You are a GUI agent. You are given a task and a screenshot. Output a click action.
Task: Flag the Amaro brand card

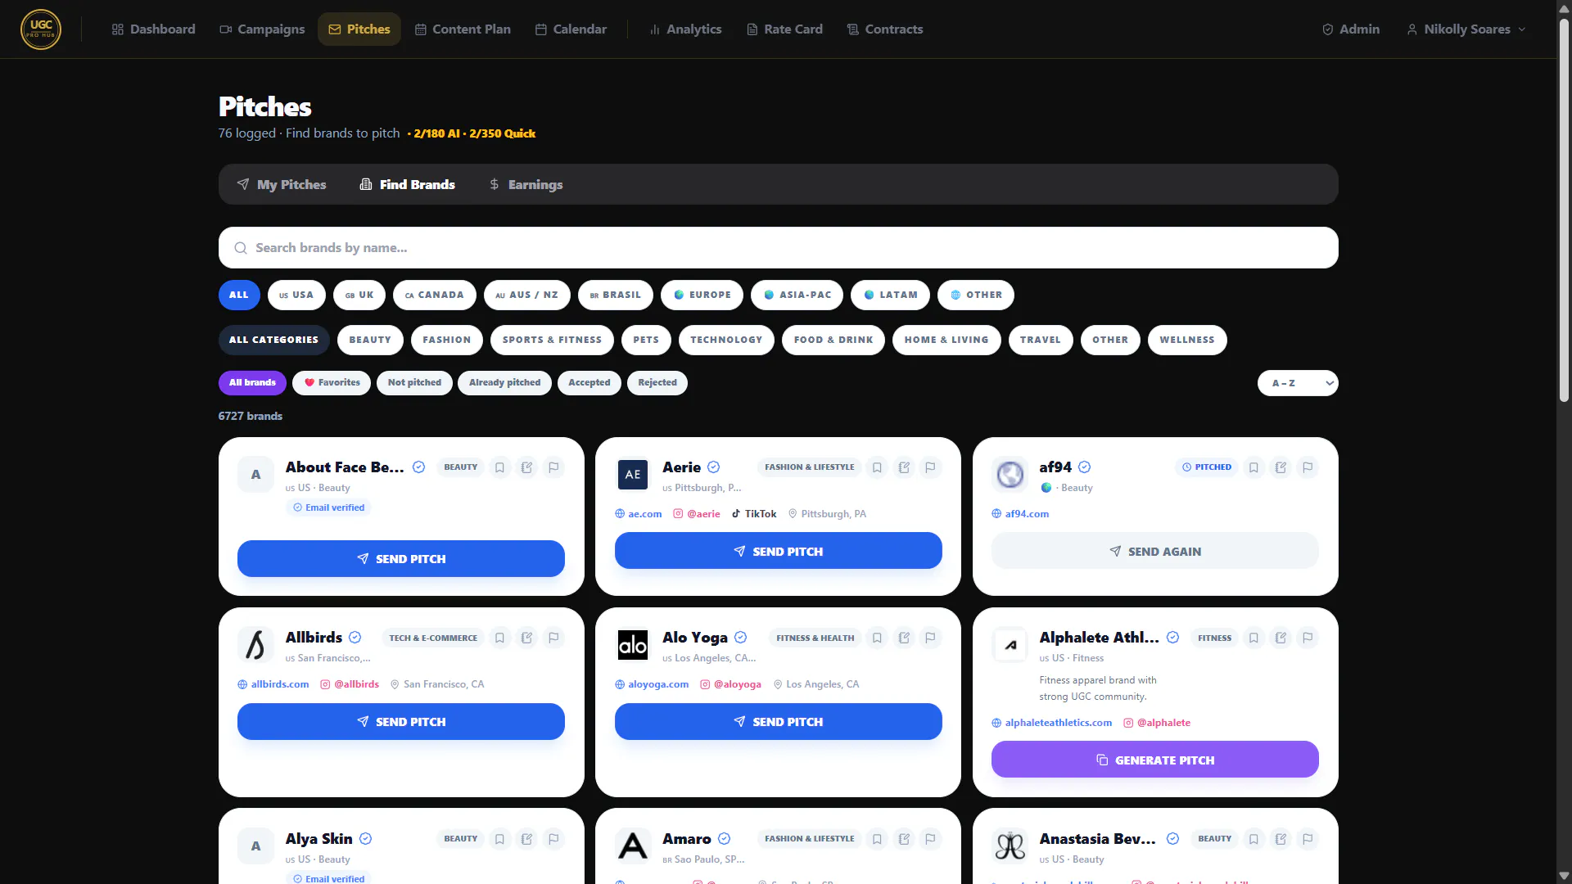pos(930,839)
